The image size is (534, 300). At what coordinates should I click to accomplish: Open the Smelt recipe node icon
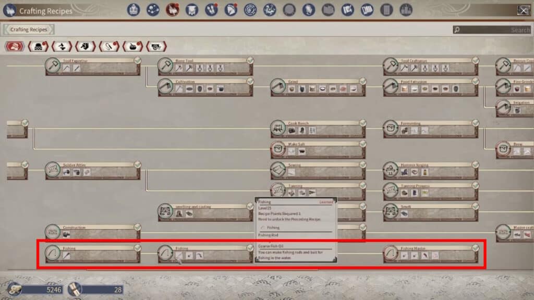coord(391,211)
